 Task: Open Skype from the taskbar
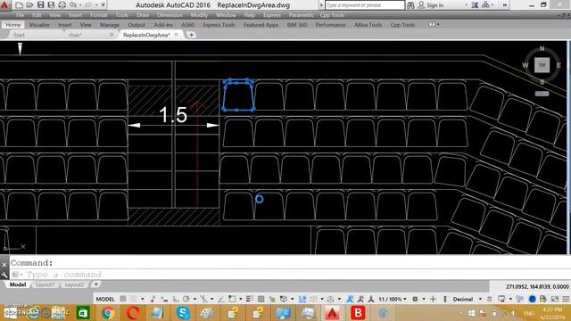pos(183,313)
